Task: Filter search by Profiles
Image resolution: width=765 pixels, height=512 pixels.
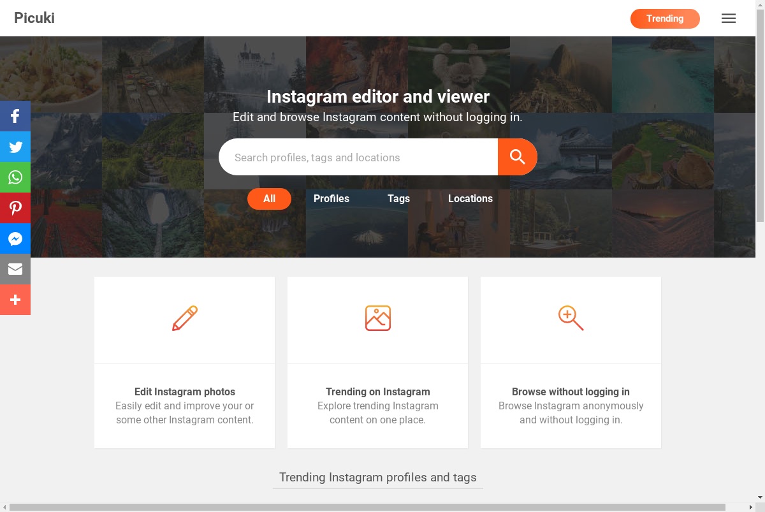Action: pyautogui.click(x=331, y=199)
